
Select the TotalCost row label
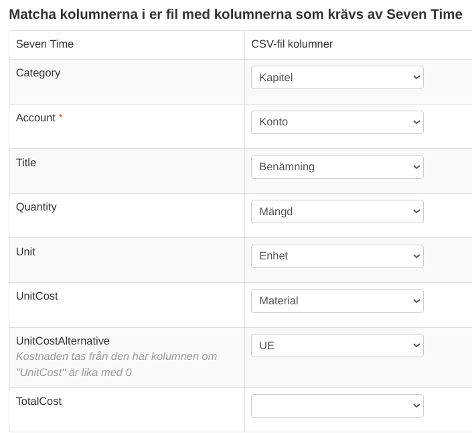pyautogui.click(x=39, y=401)
